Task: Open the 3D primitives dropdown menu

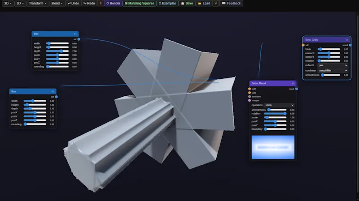Action: [20, 3]
